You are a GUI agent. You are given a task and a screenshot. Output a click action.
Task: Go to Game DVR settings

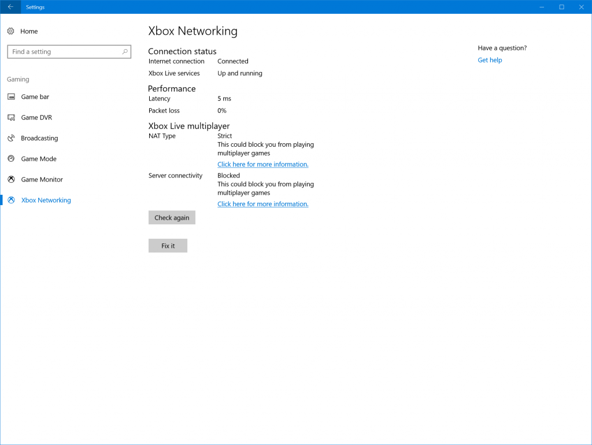click(36, 118)
